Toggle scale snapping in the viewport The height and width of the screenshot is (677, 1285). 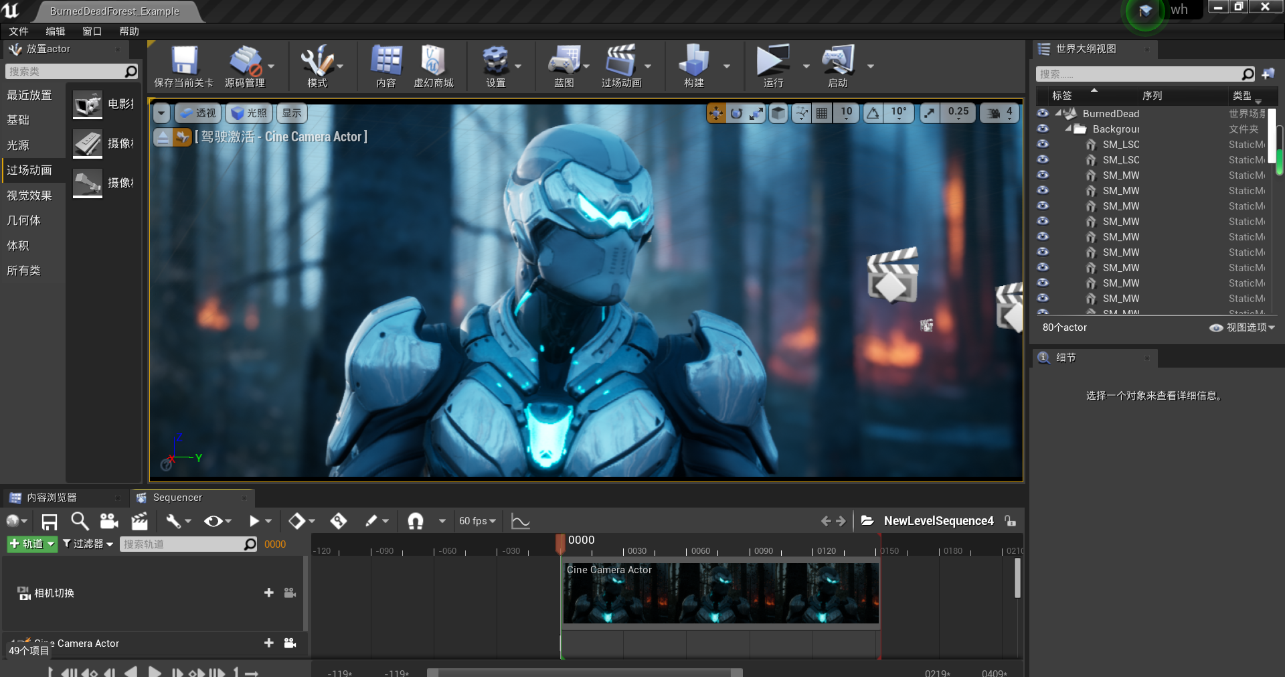click(930, 113)
